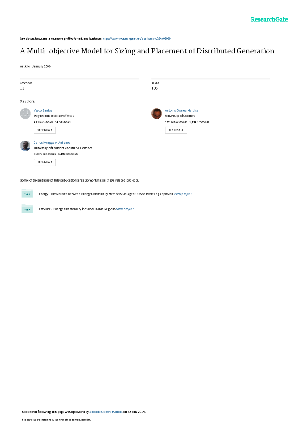Open the researchgate.net publication URL link
The image size is (303, 429).
pyautogui.click(x=137, y=39)
